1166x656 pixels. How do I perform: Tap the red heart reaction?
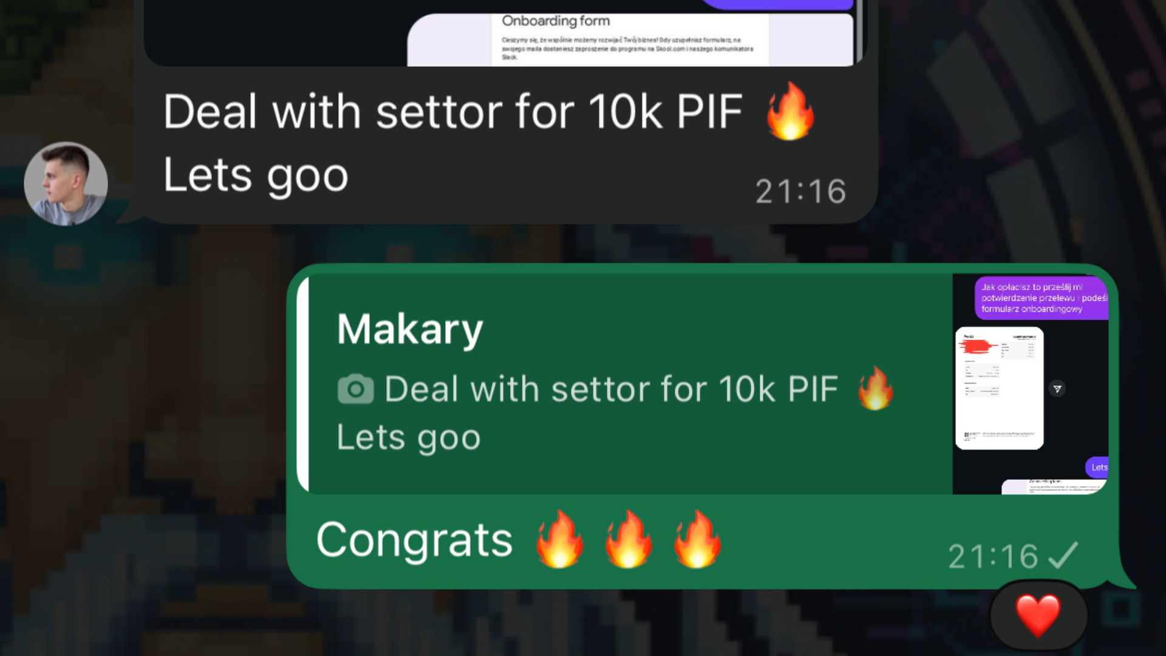click(x=1038, y=616)
